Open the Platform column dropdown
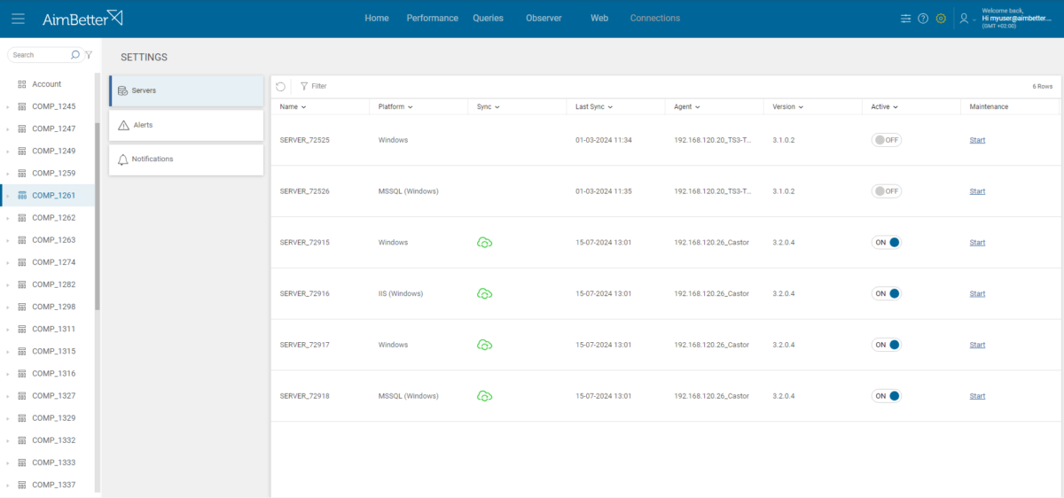Screen dimensions: 1064x498 pyautogui.click(x=410, y=107)
